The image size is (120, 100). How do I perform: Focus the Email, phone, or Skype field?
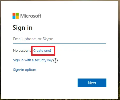coord(59,39)
